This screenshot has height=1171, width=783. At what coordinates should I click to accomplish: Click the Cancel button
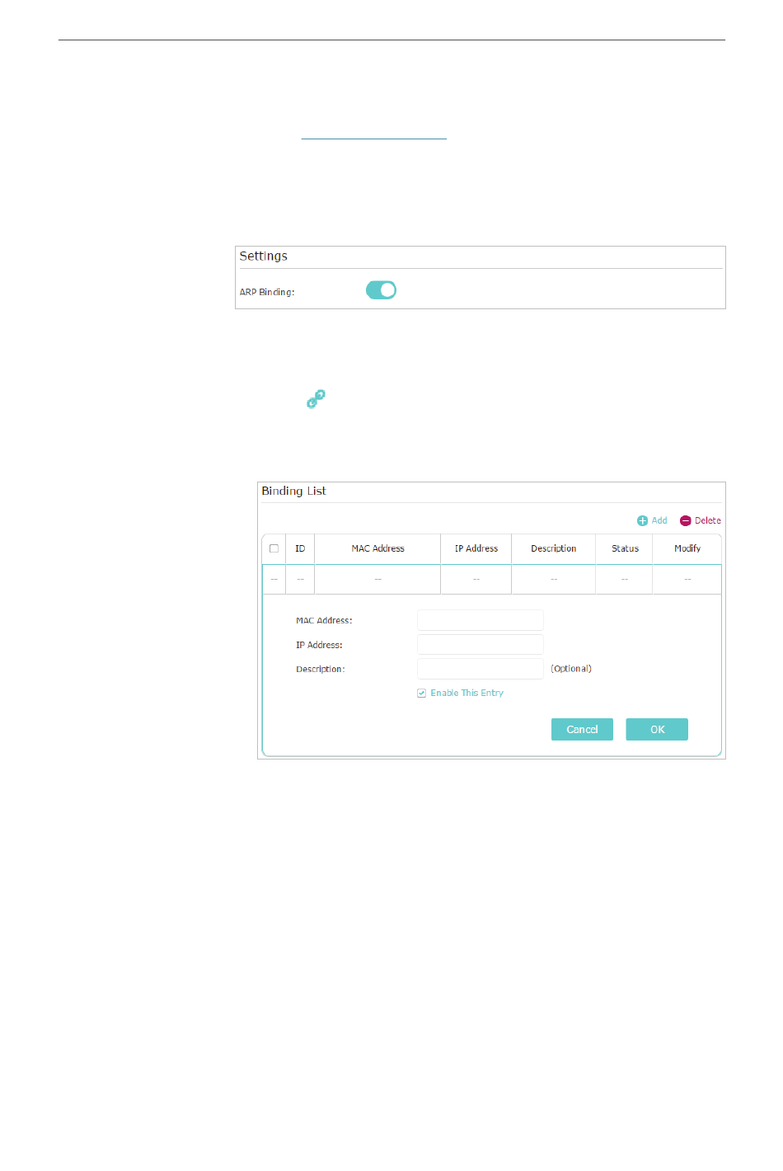582,729
